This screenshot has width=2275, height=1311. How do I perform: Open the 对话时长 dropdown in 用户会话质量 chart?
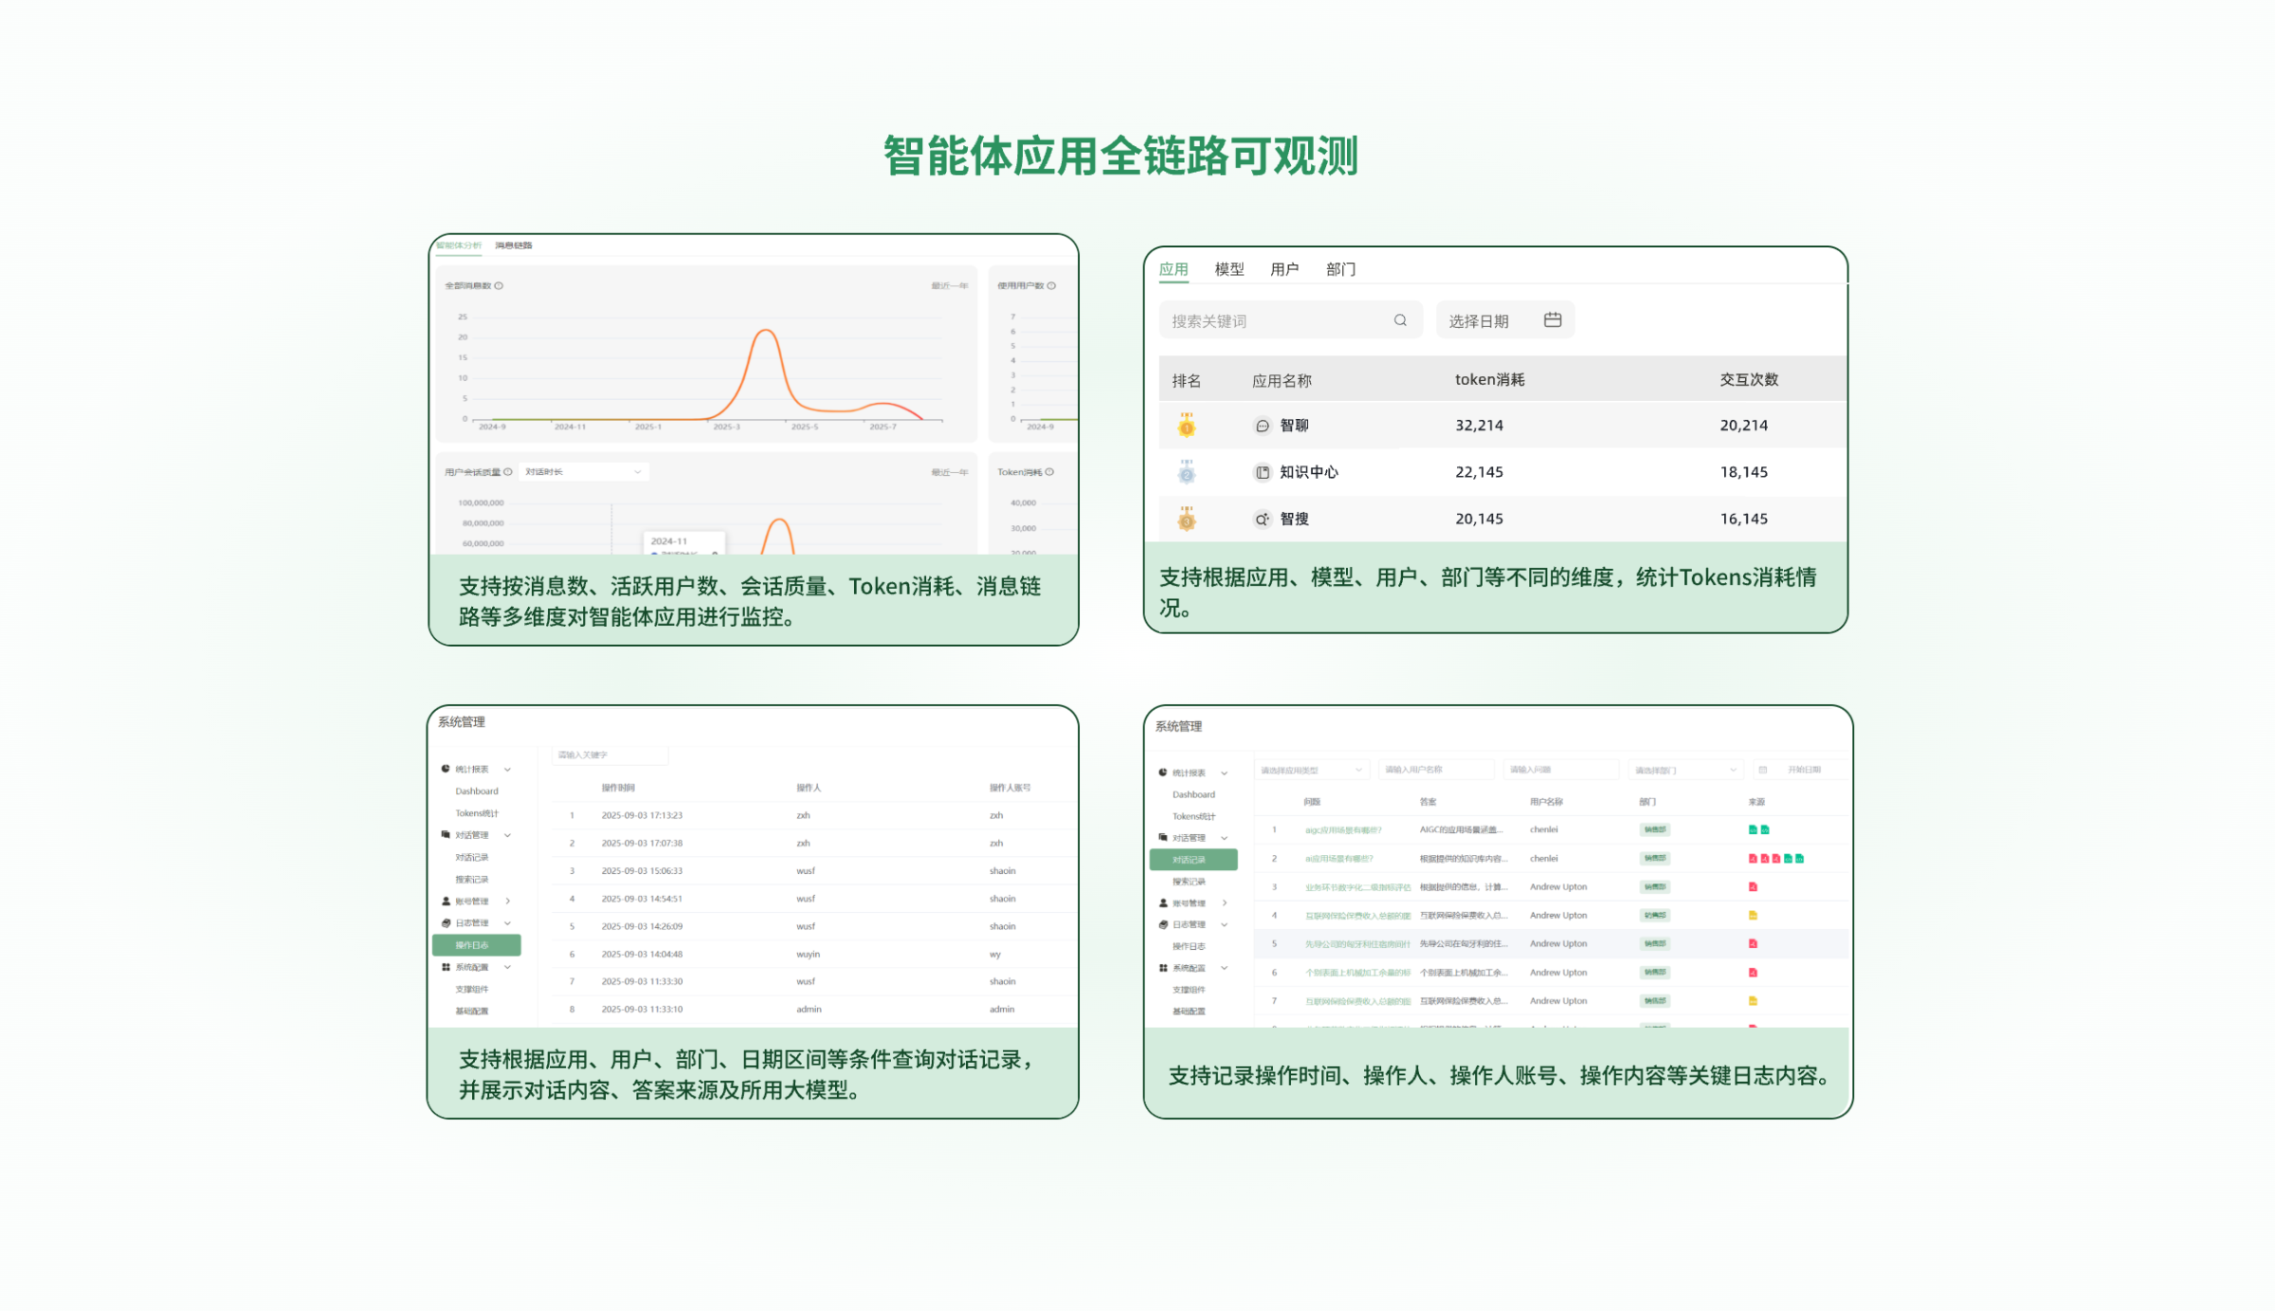(x=583, y=472)
